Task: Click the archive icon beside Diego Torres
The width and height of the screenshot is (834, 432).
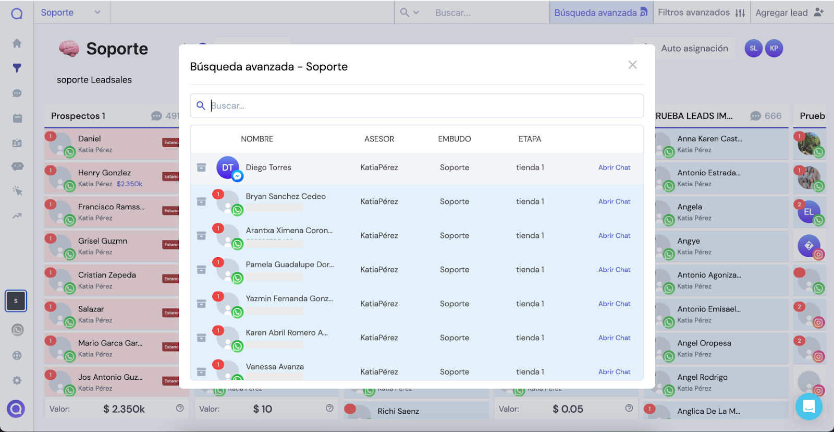Action: pyautogui.click(x=201, y=167)
